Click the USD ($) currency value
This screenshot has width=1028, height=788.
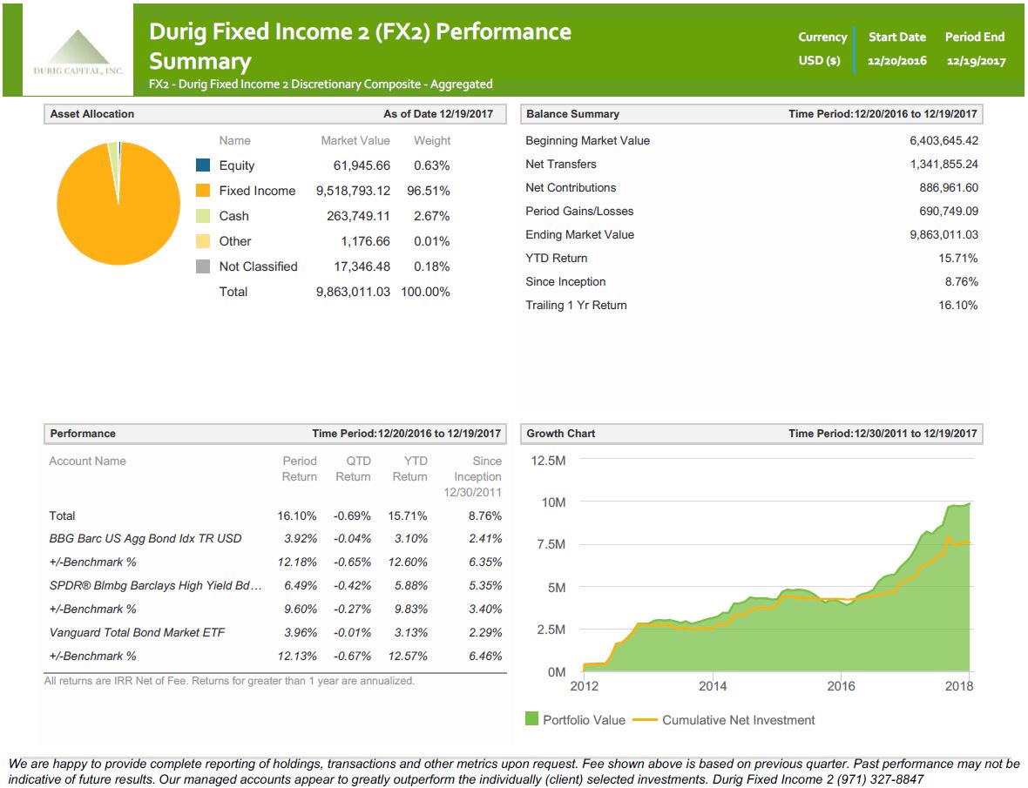coord(819,60)
